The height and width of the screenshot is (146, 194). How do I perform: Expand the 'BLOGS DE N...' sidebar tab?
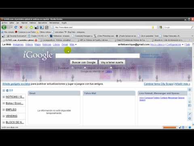[4, 122]
